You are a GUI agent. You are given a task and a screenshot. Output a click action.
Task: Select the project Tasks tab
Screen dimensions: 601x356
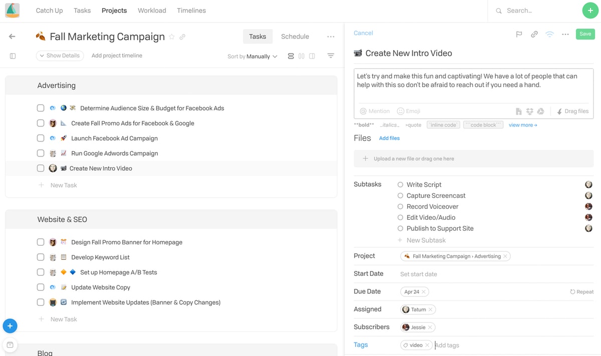click(x=257, y=37)
